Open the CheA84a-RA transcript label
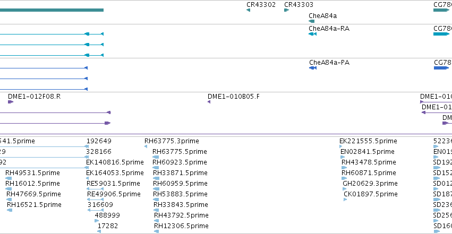This screenshot has height=234, width=452. pos(329,29)
